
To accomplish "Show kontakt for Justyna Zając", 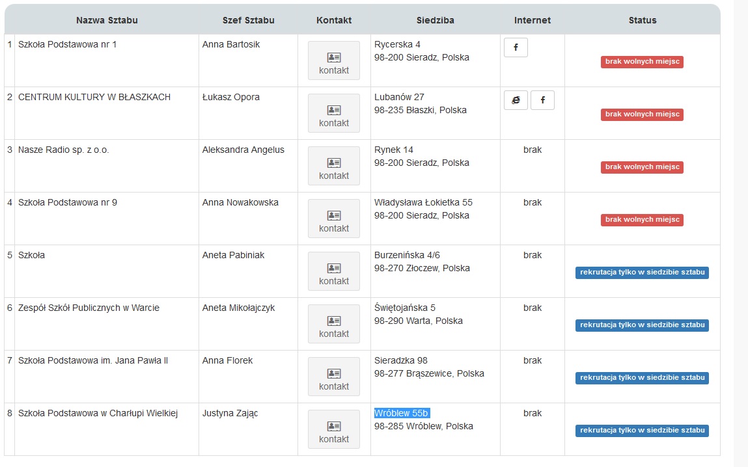I will [334, 429].
